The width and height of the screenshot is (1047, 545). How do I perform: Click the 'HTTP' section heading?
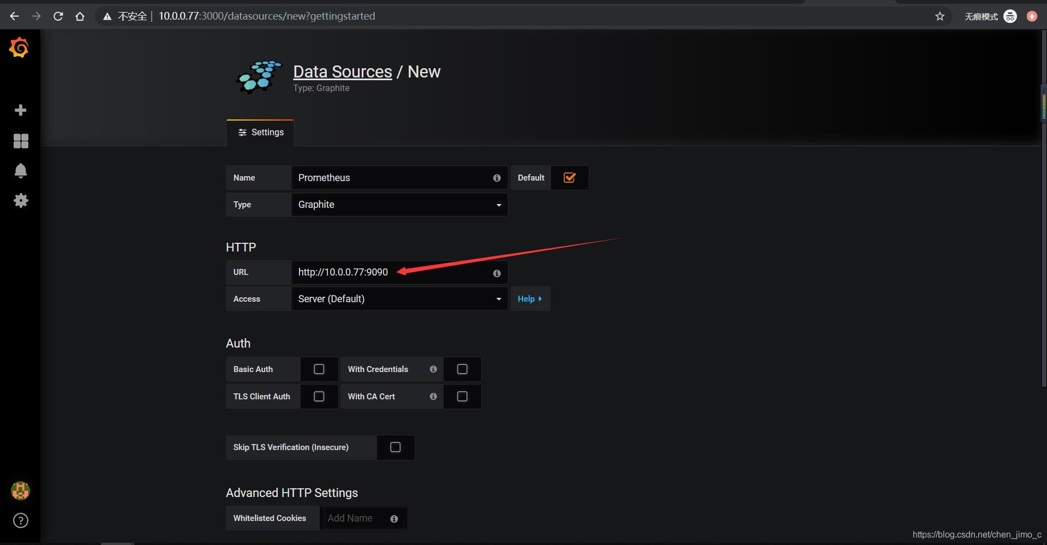[241, 248]
